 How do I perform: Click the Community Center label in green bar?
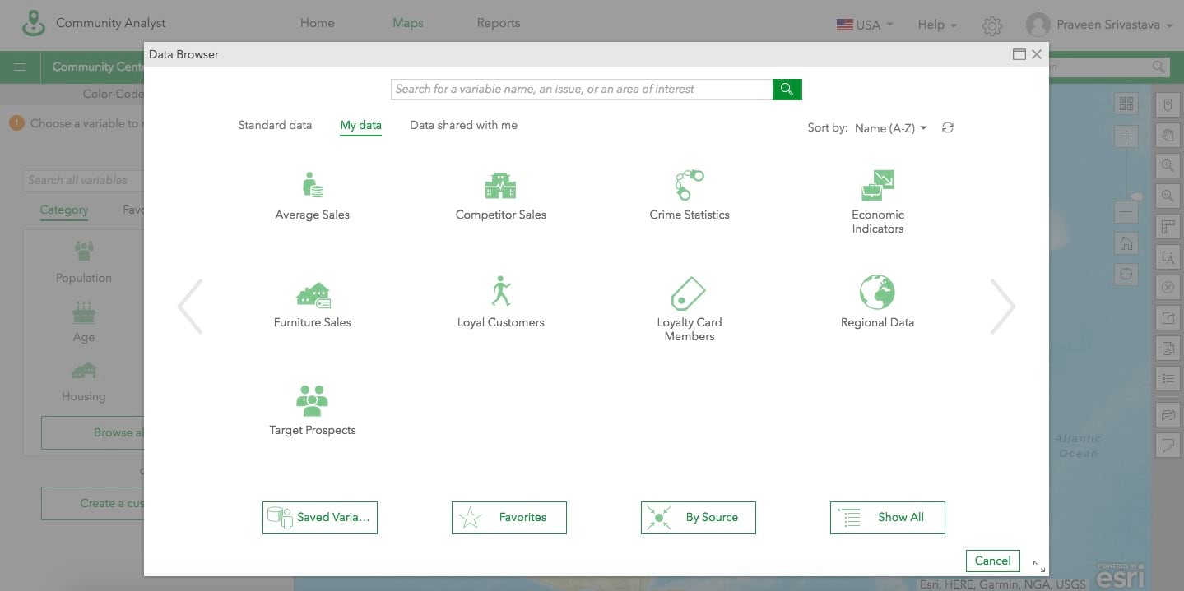98,67
